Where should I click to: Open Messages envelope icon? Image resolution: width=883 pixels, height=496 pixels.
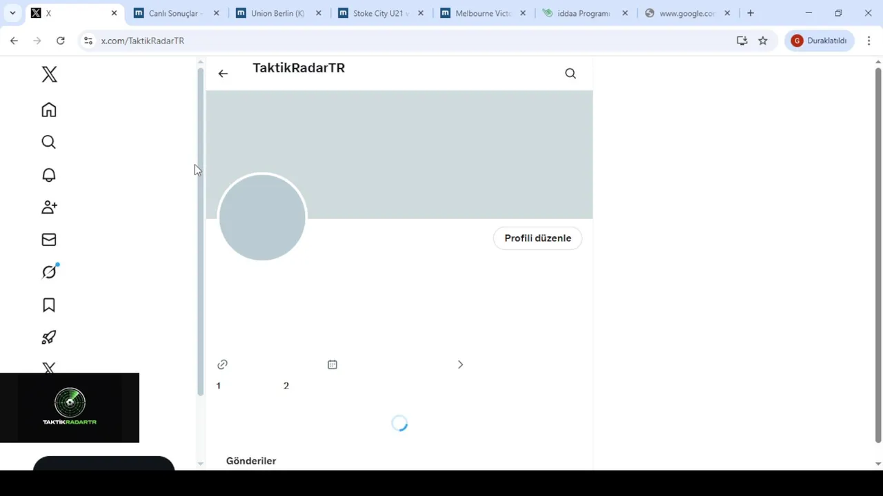tap(49, 240)
